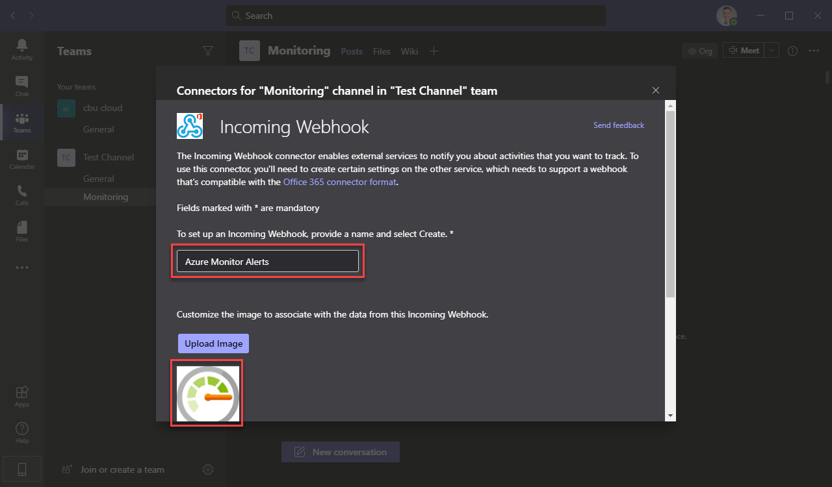This screenshot has height=487, width=832.
Task: Click the Upload Image button
Action: [213, 343]
